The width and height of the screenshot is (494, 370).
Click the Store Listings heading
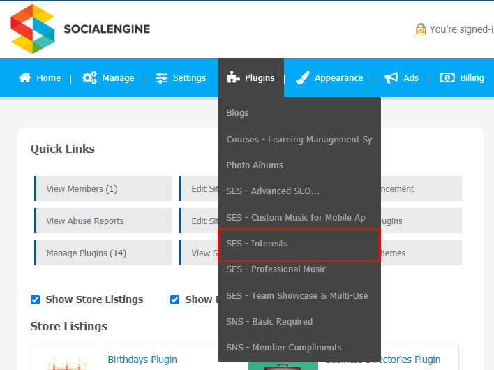pyautogui.click(x=68, y=326)
